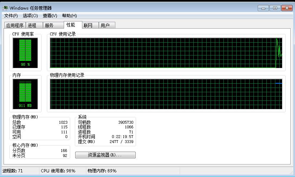Click the CPU 使用记录 history graph

pos(166,53)
